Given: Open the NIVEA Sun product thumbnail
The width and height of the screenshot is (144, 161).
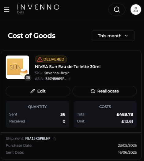Looking at the screenshot, I should 17,67.
